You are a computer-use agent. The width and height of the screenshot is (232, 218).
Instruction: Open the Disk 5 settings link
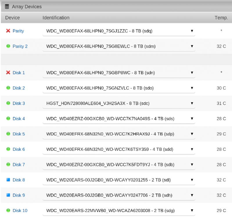coord(19,134)
